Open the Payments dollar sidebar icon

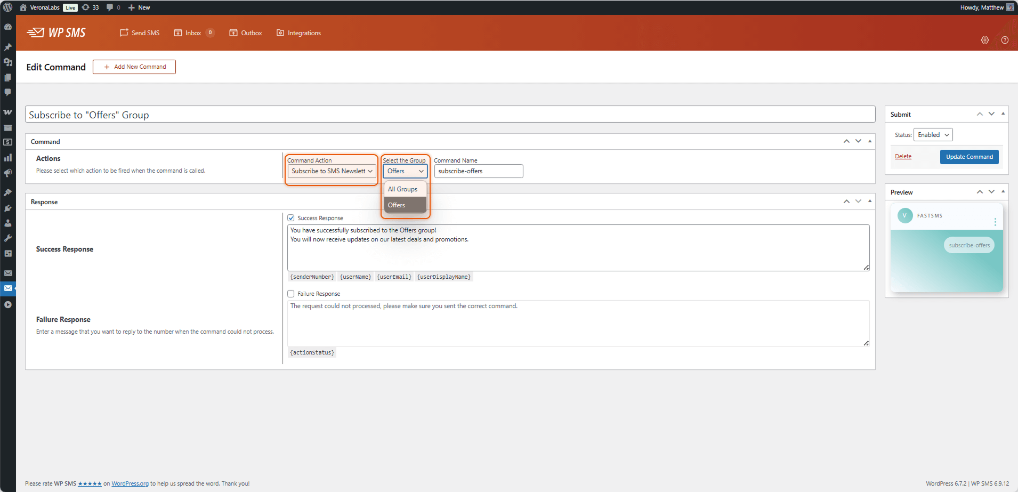coord(8,142)
